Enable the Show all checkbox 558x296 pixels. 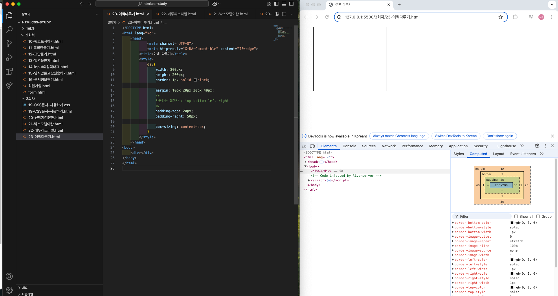pos(516,216)
